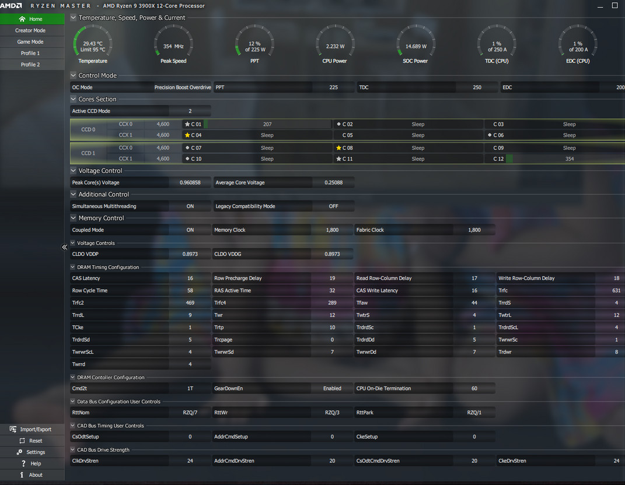The image size is (625, 485).
Task: Click the gold star on core C 04
Action: click(x=187, y=135)
